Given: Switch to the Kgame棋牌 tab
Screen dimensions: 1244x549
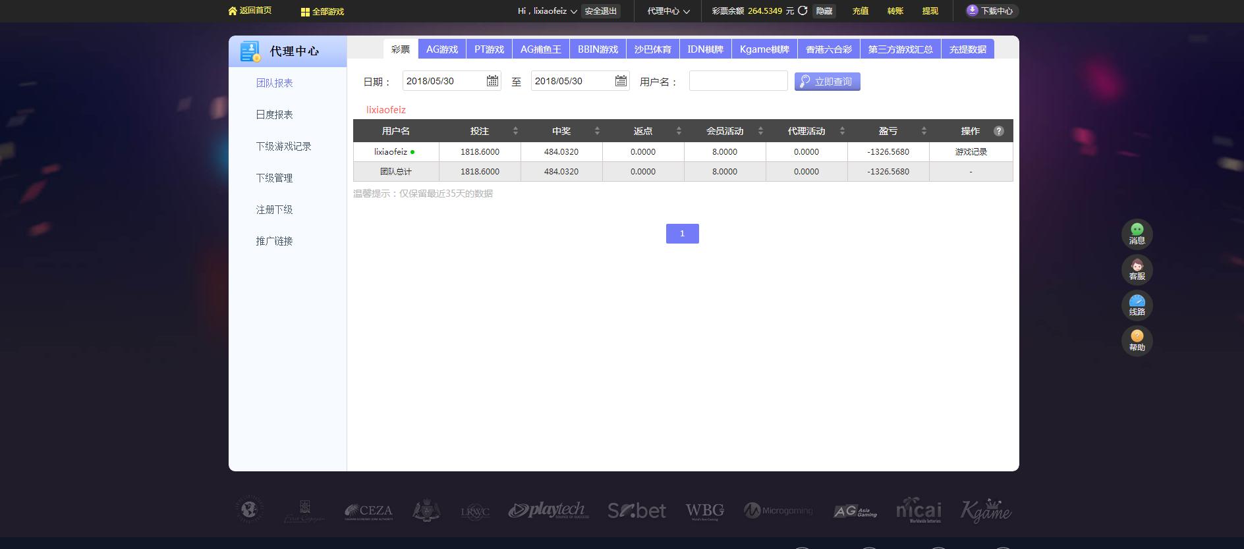Looking at the screenshot, I should [x=764, y=49].
